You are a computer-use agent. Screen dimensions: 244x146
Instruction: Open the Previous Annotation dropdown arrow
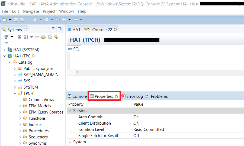tap(52, 20)
